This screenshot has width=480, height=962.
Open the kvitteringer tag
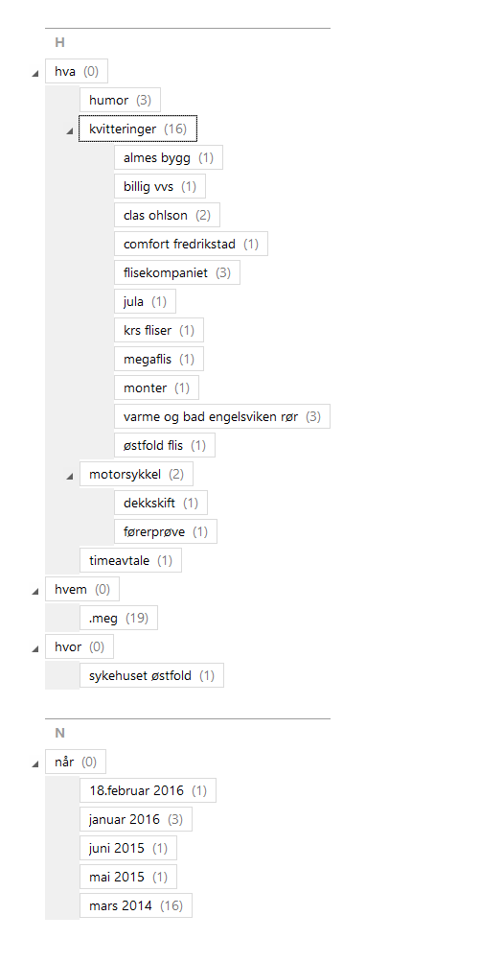coord(138,129)
